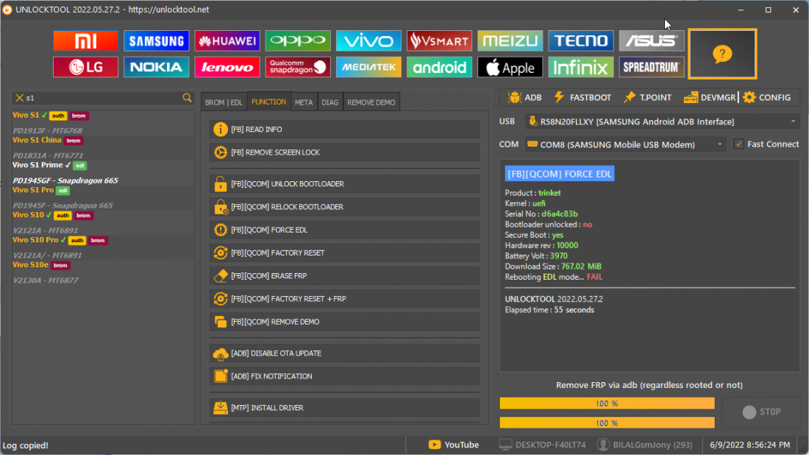Open the LG brand section
This screenshot has width=809, height=455.
[x=85, y=67]
